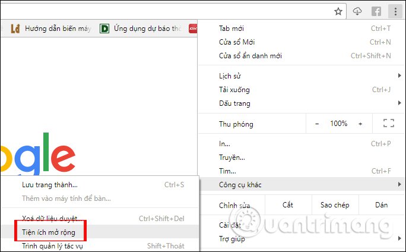Viewport: 406px width, 252px height.
Task: Expand Công cụ khác submenu
Action: 302,185
